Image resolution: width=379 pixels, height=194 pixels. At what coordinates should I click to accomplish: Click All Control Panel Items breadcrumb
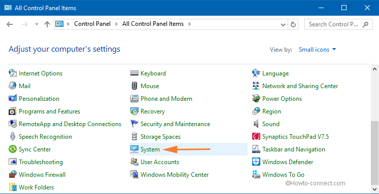[153, 24]
